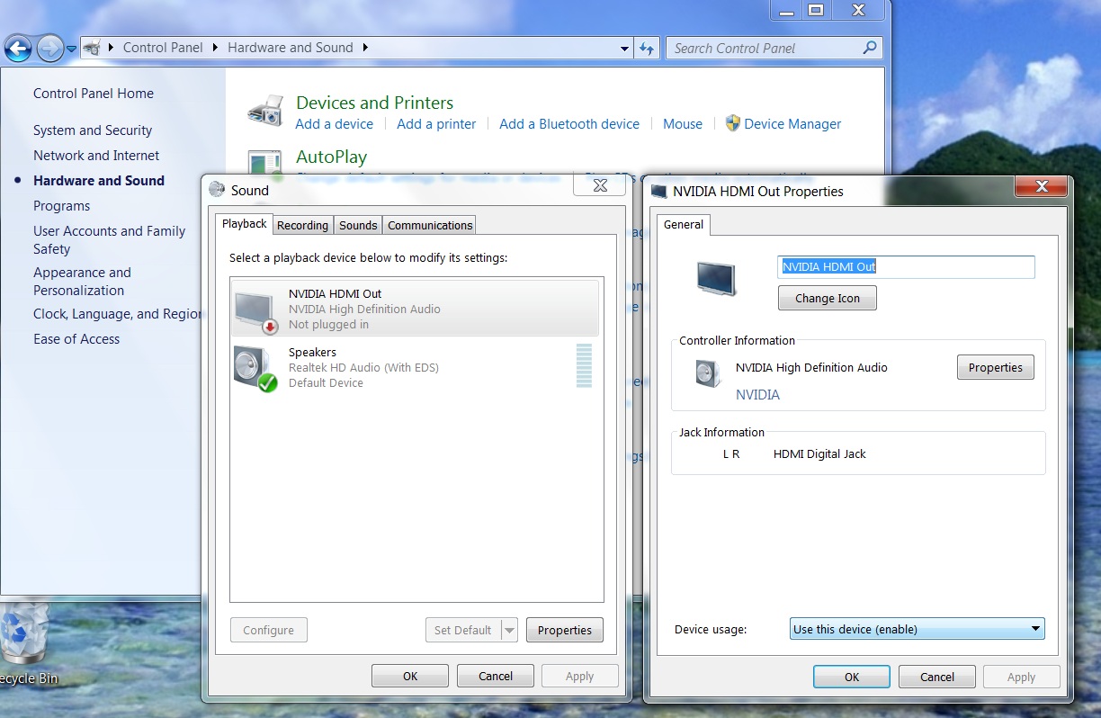Screen dimensions: 1101x718
Task: Expand the arrow after Control Panel breadcrumb
Action: (x=216, y=48)
